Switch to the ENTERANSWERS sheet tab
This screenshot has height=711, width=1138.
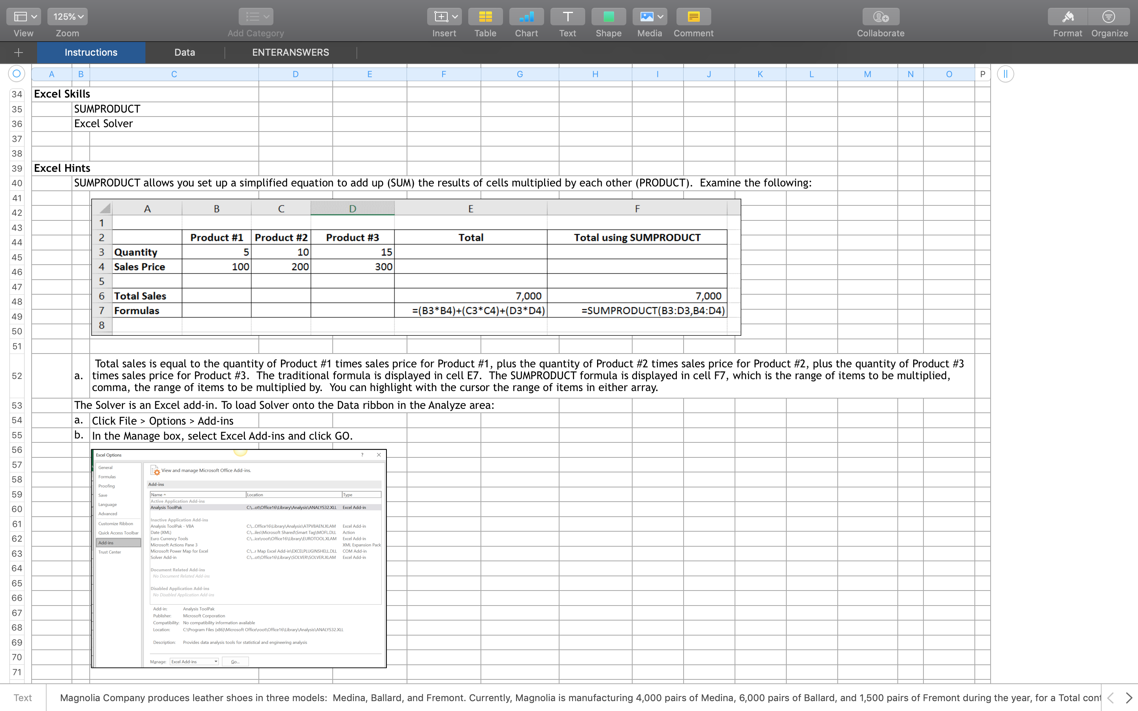pos(290,52)
